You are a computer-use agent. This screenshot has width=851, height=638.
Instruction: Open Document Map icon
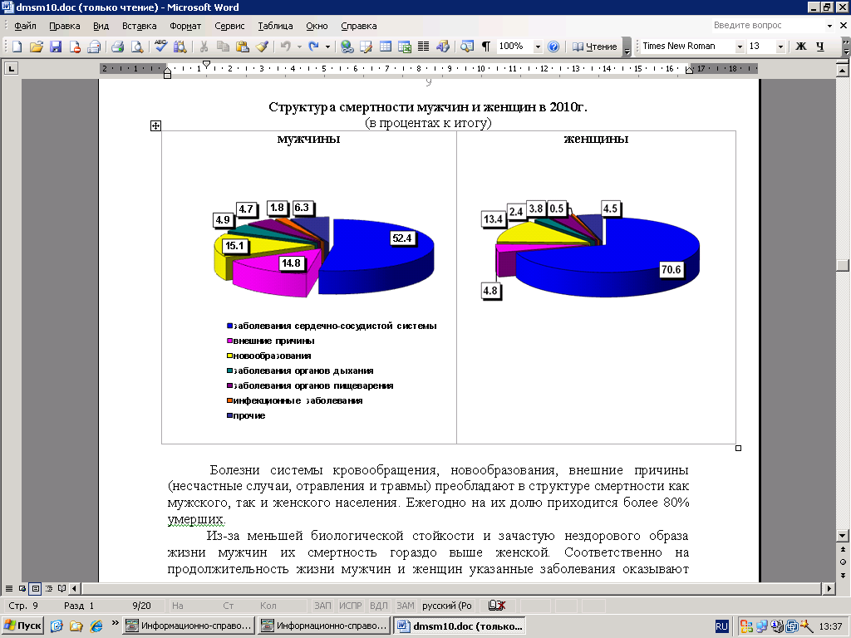tap(467, 47)
